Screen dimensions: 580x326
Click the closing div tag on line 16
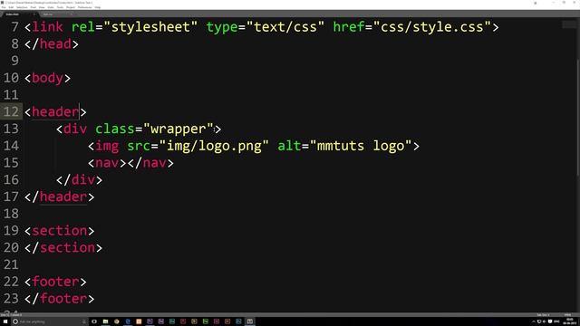pos(79,179)
